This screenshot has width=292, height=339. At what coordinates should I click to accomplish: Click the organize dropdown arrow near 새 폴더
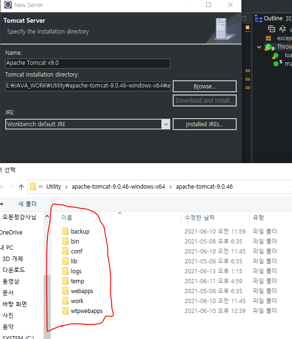tap(2, 204)
